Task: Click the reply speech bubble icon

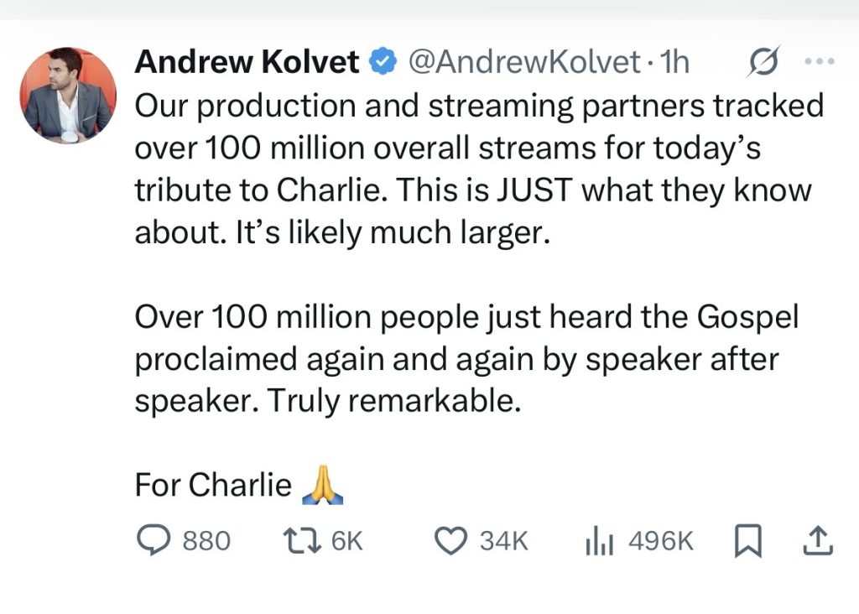Action: pos(153,541)
